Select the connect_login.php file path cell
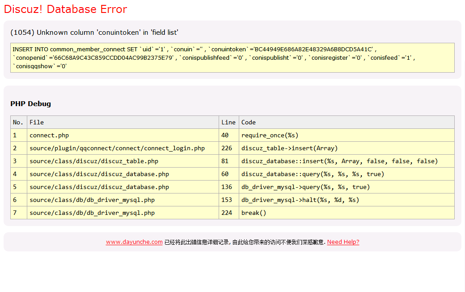 (x=123, y=148)
